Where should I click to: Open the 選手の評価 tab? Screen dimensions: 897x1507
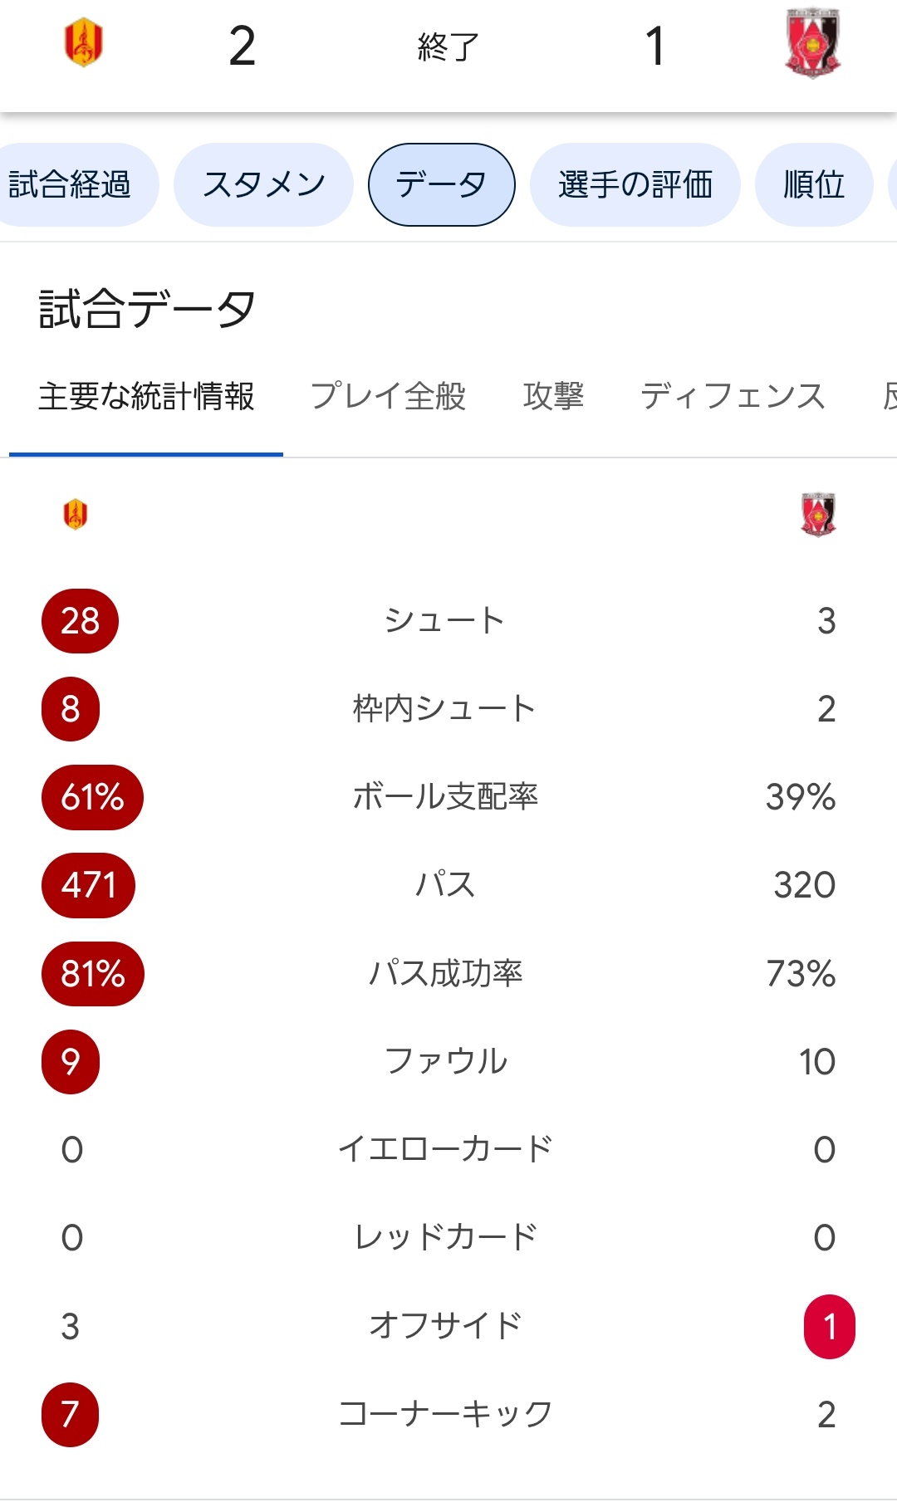click(x=635, y=184)
